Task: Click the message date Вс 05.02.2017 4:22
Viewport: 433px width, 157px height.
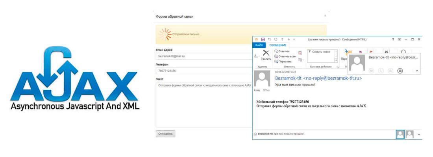Action: click(285, 72)
